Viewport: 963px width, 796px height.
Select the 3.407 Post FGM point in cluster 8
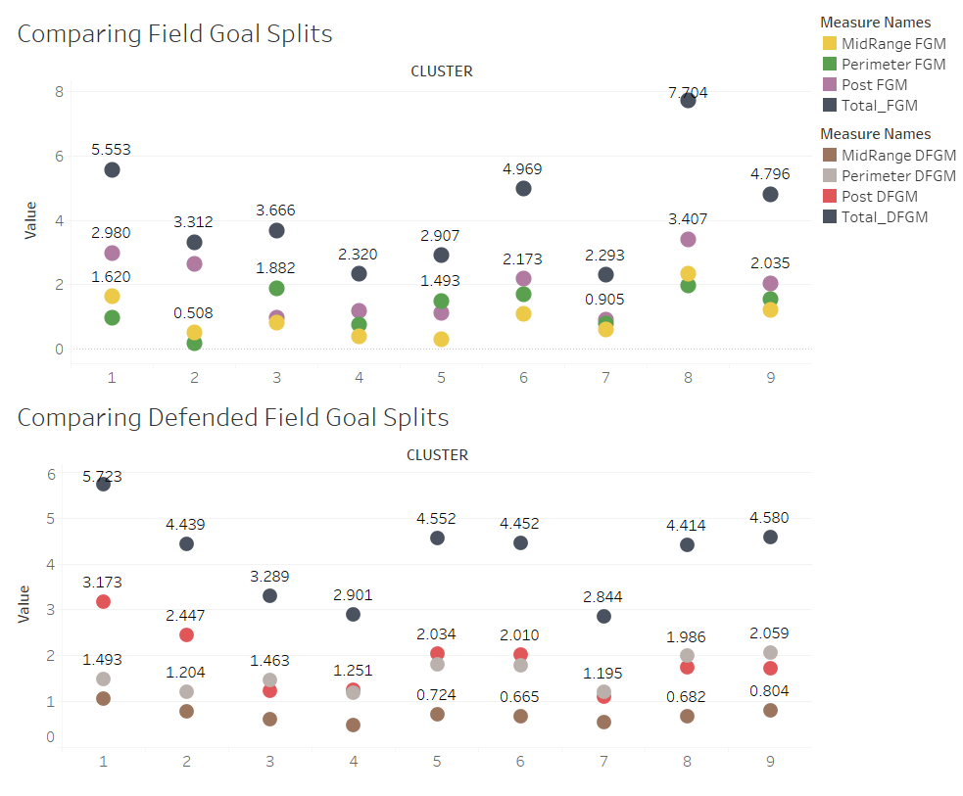(x=688, y=239)
